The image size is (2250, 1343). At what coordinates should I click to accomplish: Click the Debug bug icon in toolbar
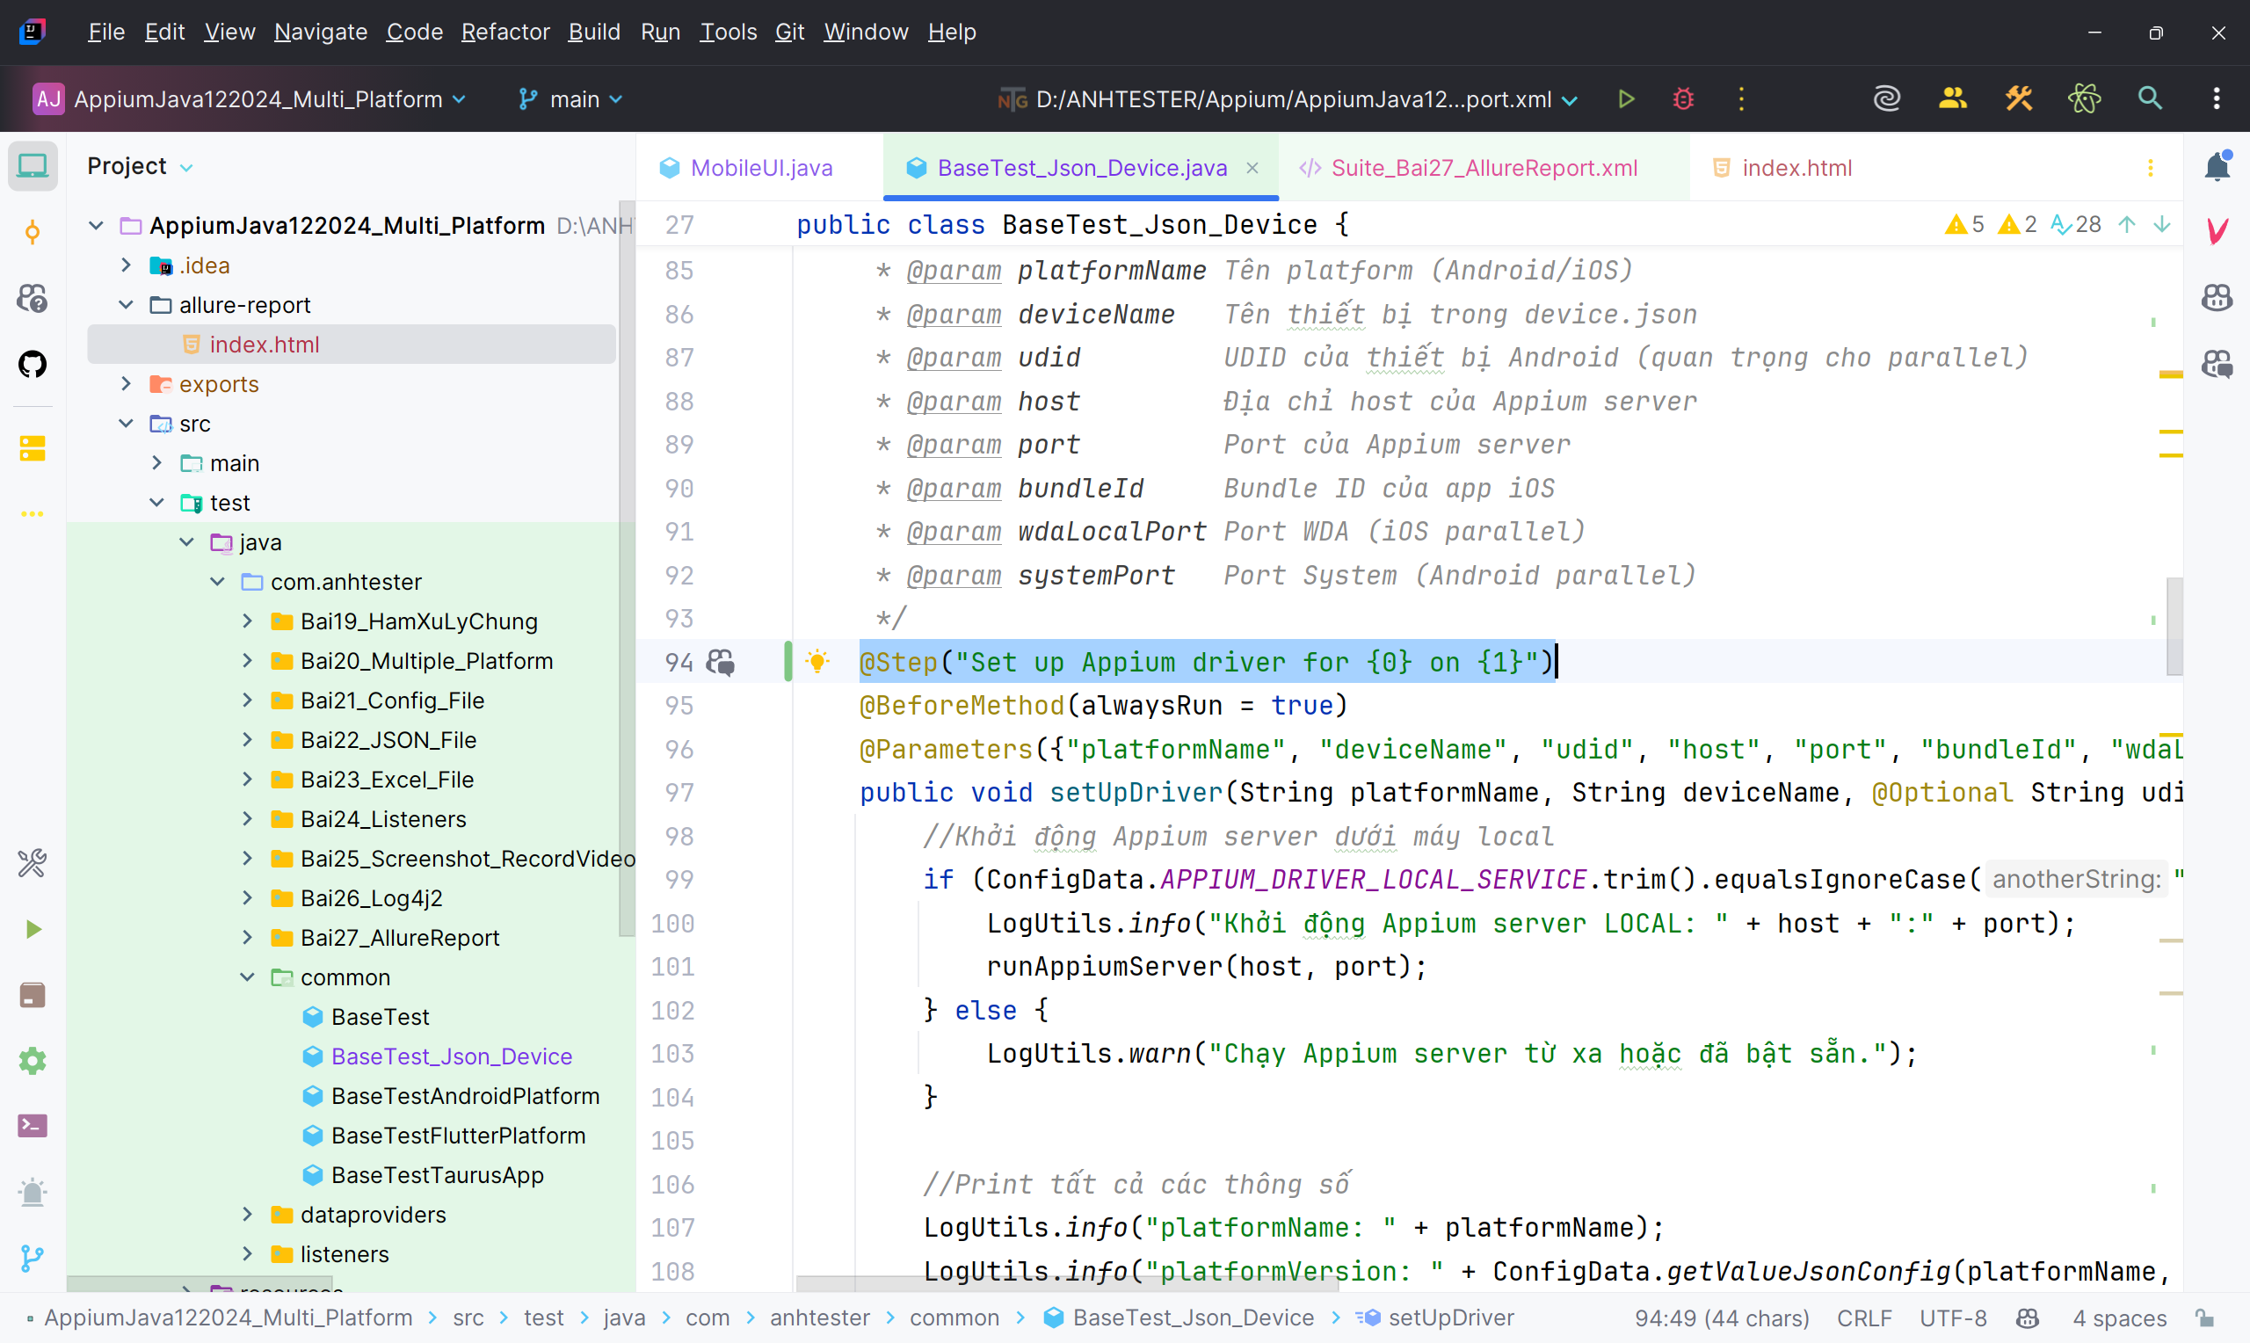[1683, 98]
